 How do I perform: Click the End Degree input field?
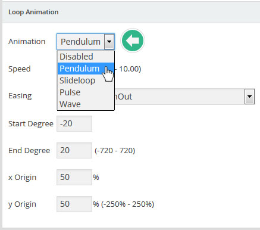pyautogui.click(x=74, y=150)
